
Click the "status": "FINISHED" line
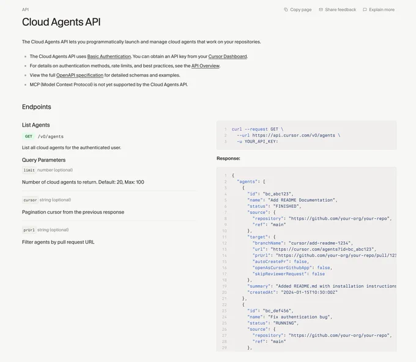(274, 206)
